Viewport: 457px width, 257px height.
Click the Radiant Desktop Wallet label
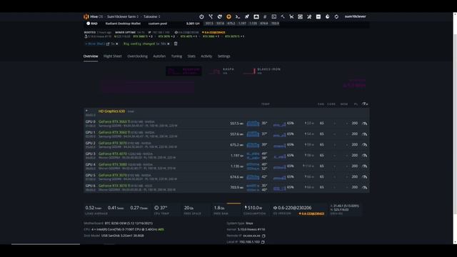click(x=123, y=24)
